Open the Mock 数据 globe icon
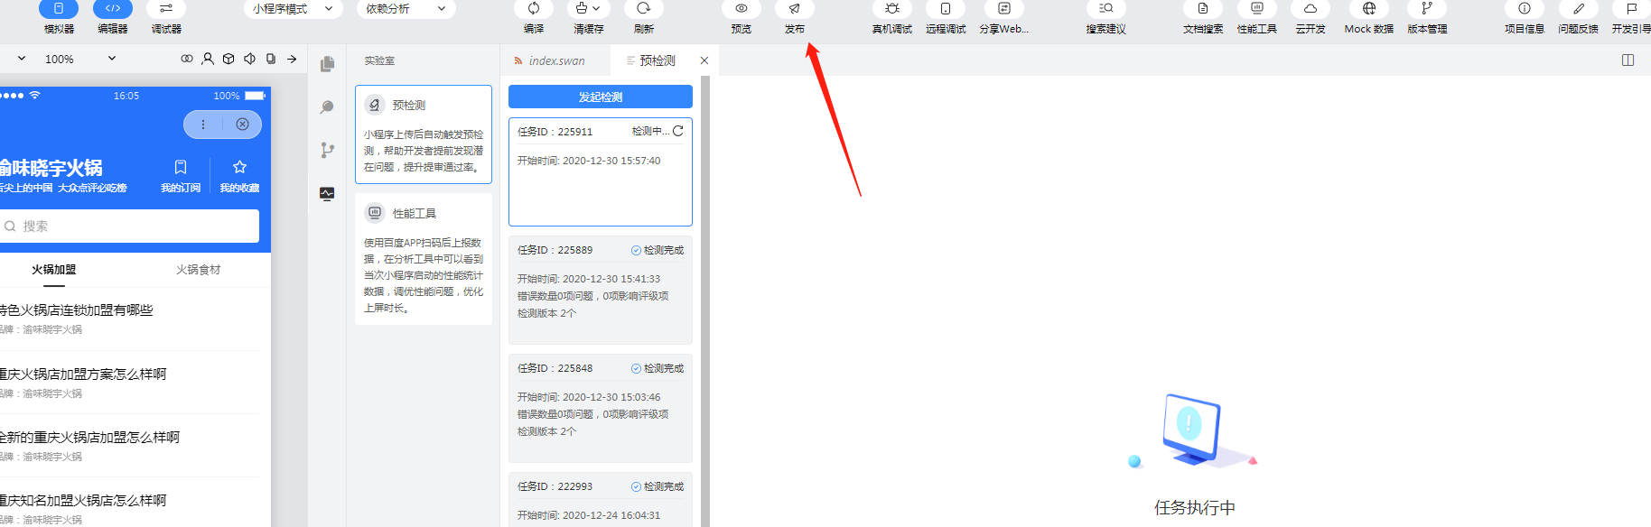This screenshot has height=527, width=1651. tap(1369, 9)
